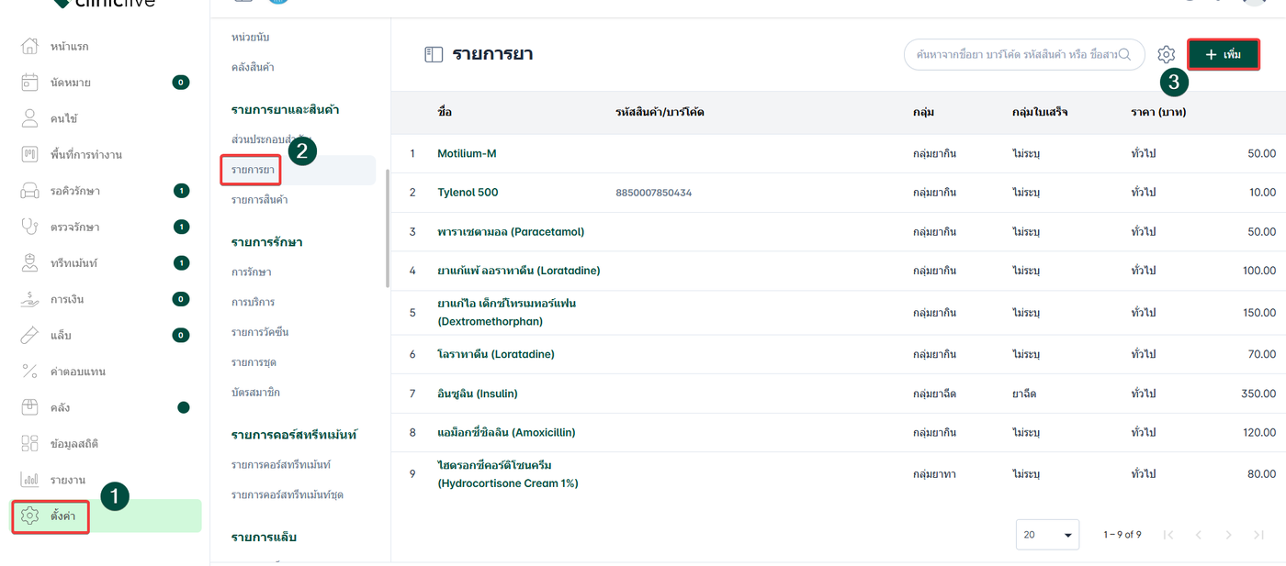Open the reports bar chart icon
1286x566 pixels.
click(x=29, y=480)
